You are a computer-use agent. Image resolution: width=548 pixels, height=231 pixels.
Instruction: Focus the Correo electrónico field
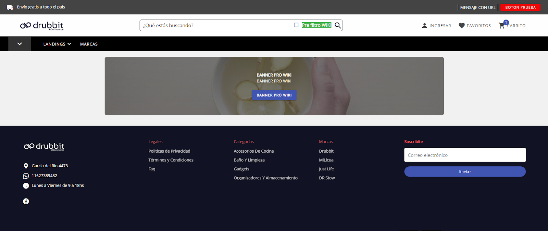pyautogui.click(x=465, y=155)
